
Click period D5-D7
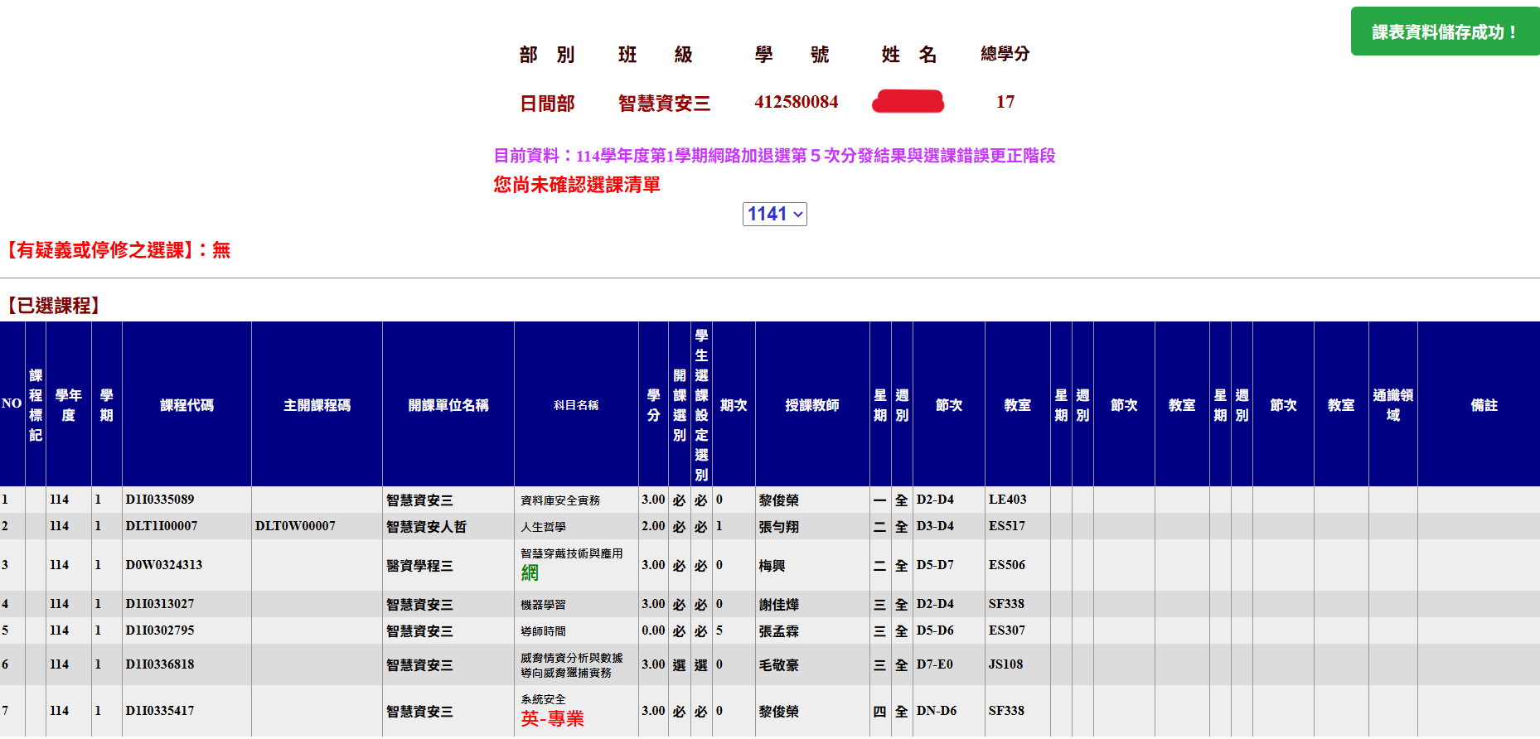pos(935,565)
